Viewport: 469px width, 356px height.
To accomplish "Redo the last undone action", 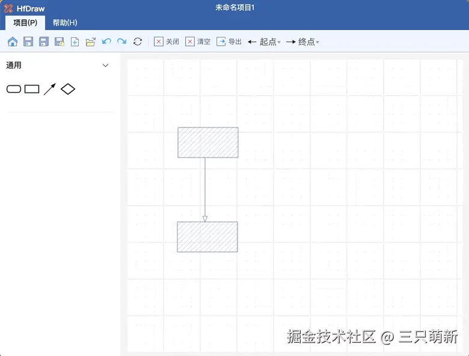I will (x=121, y=41).
